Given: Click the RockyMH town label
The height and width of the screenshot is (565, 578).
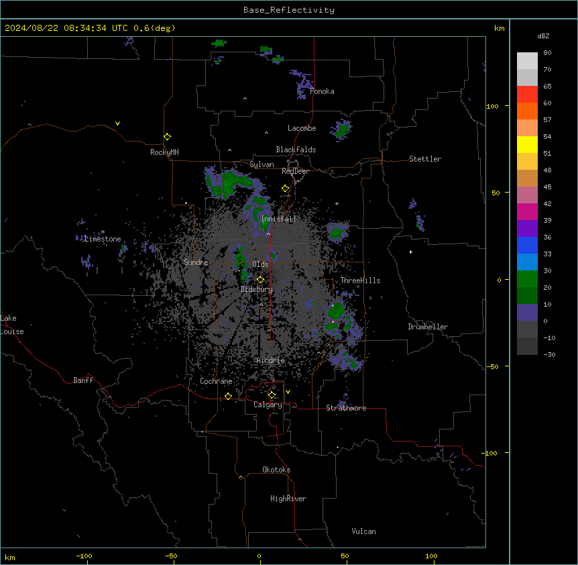Looking at the screenshot, I should pos(164,152).
